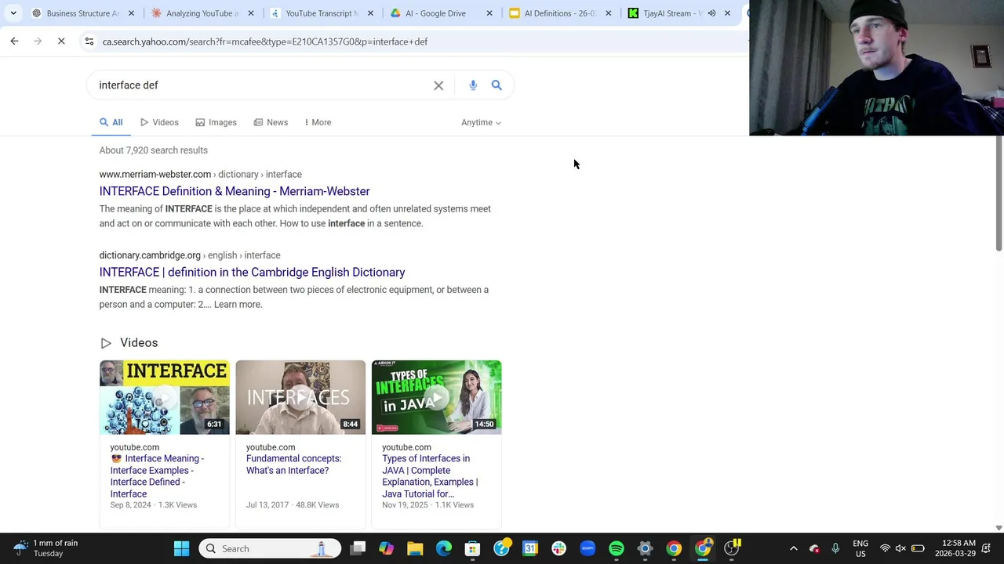Open Zoom from the taskbar
Image resolution: width=1004 pixels, height=564 pixels.
pos(587,548)
